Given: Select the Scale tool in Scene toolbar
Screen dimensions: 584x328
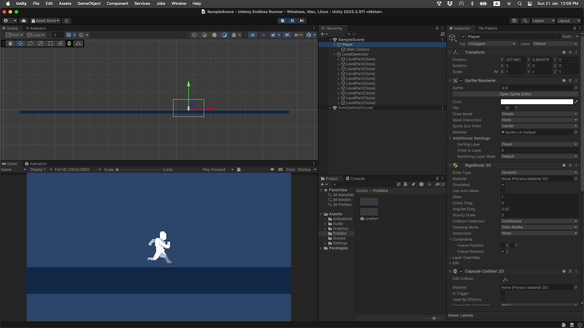Looking at the screenshot, I should click(x=40, y=44).
